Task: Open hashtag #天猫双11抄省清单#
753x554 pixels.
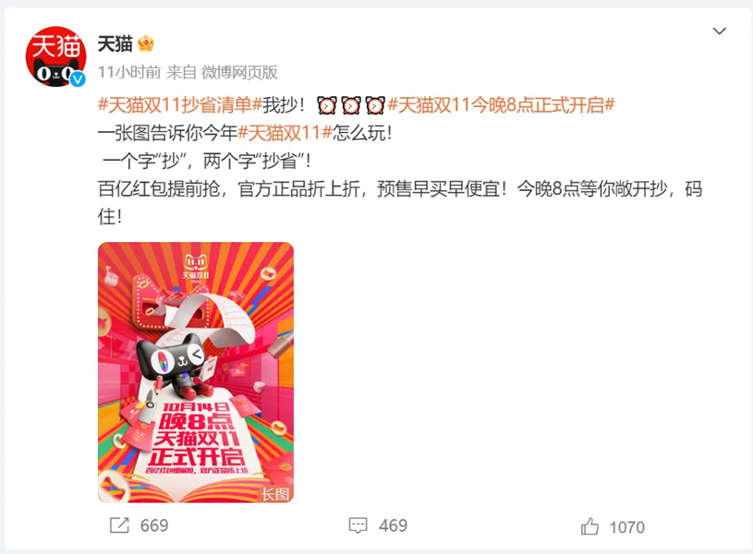Action: click(179, 104)
